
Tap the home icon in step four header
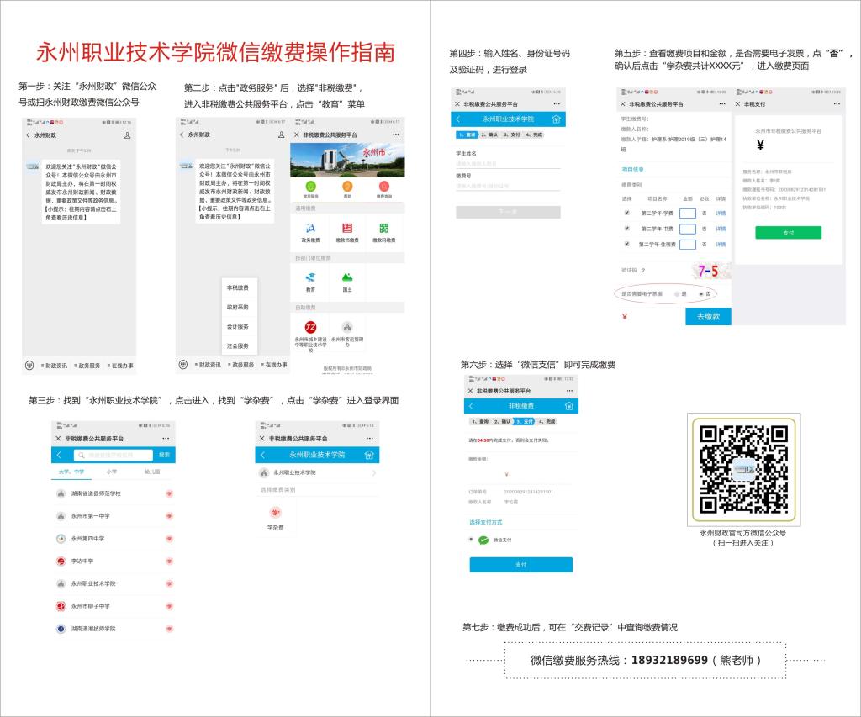pyautogui.click(x=557, y=119)
